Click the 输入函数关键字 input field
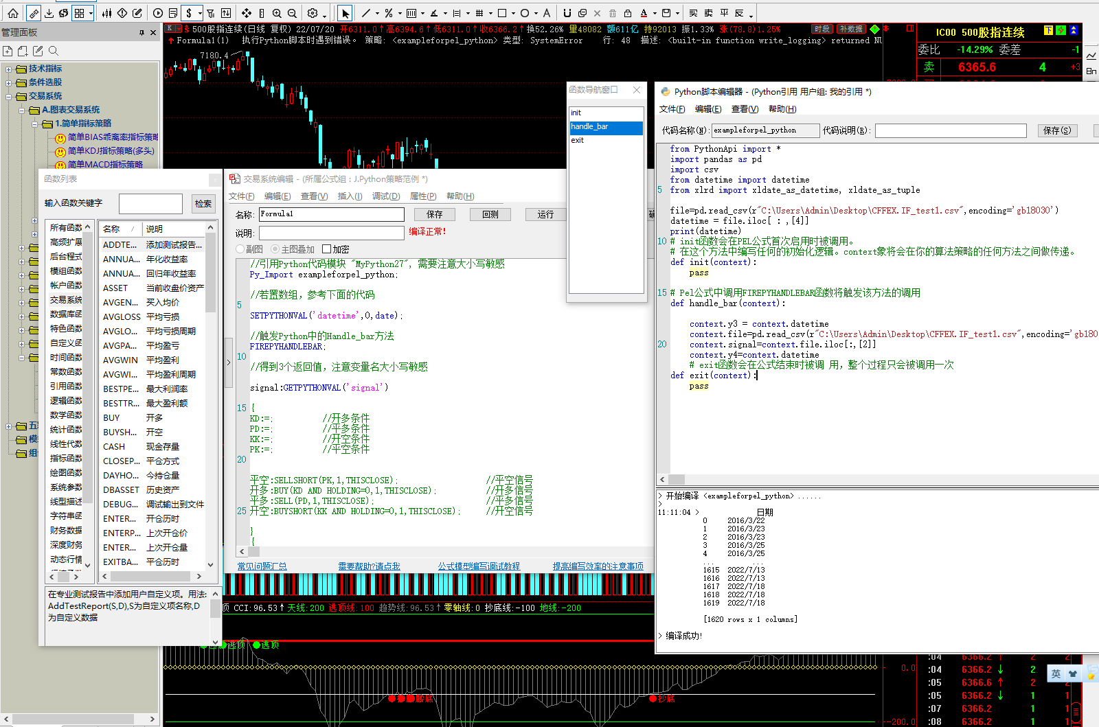Viewport: 1099px width, 727px height. (x=150, y=204)
